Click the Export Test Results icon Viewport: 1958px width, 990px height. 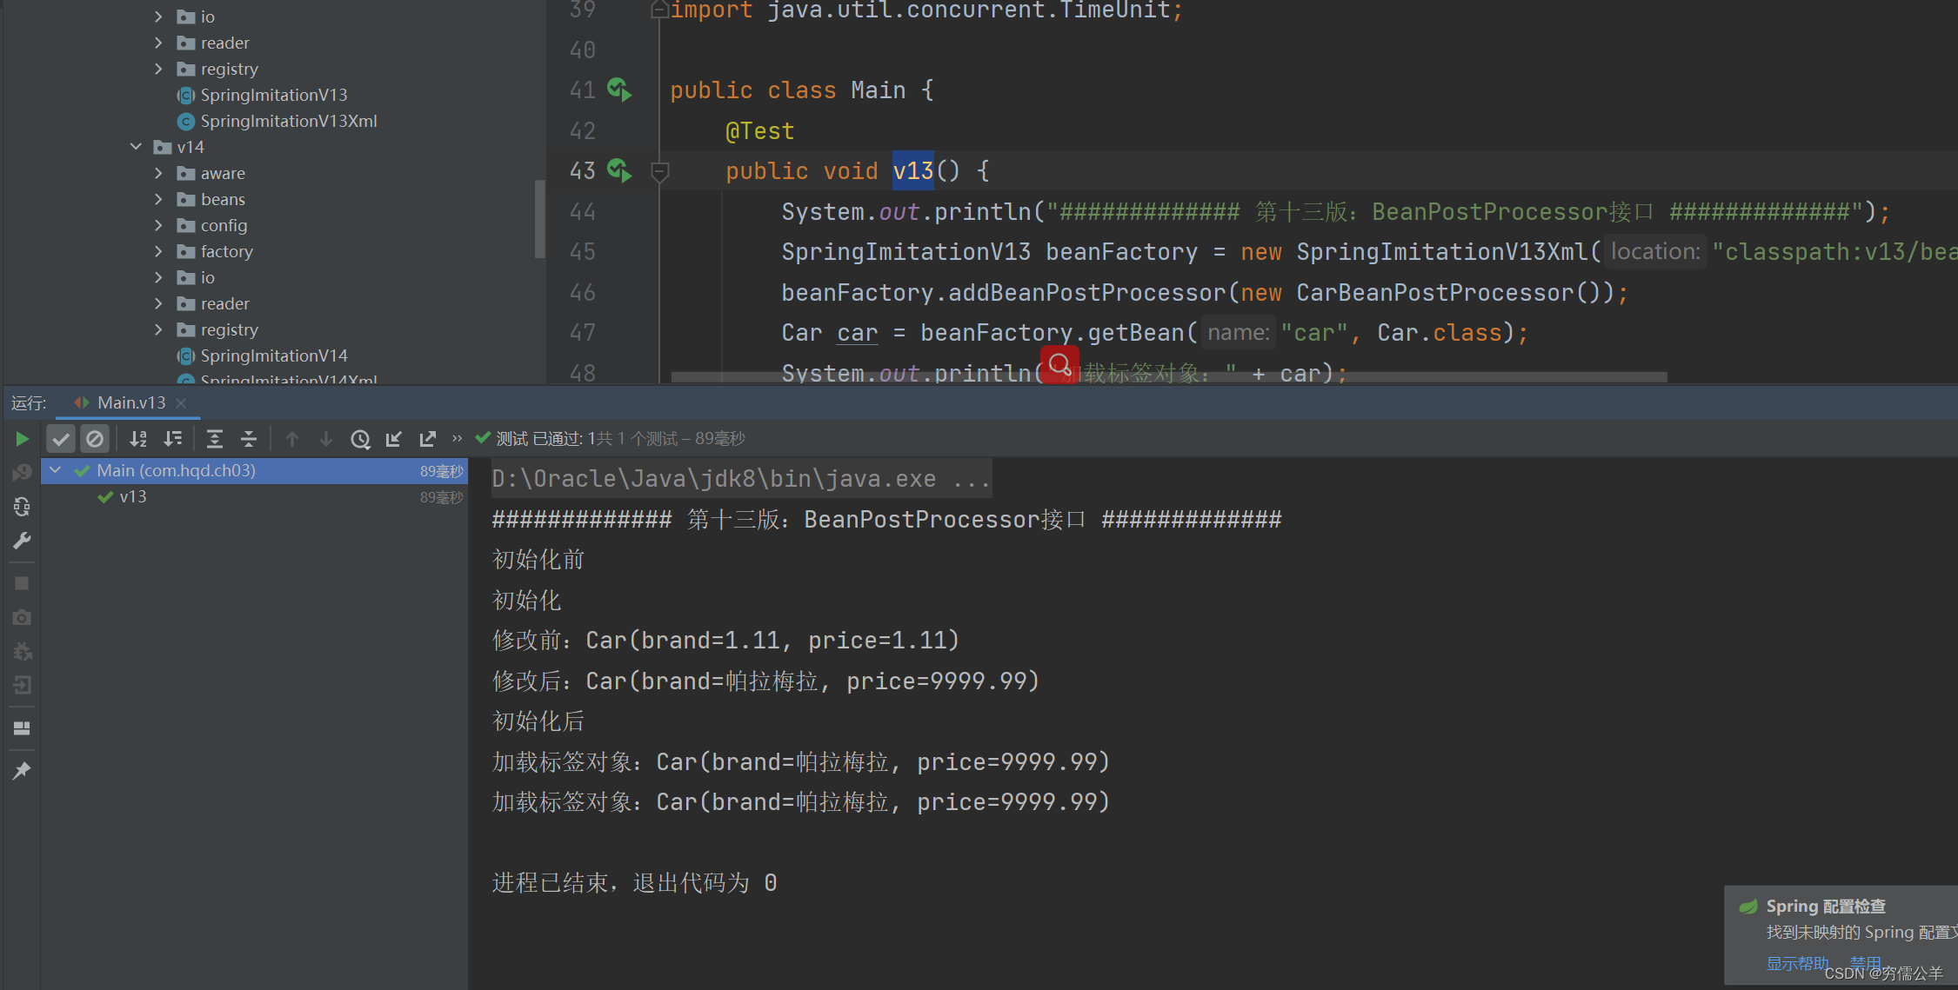click(x=427, y=439)
